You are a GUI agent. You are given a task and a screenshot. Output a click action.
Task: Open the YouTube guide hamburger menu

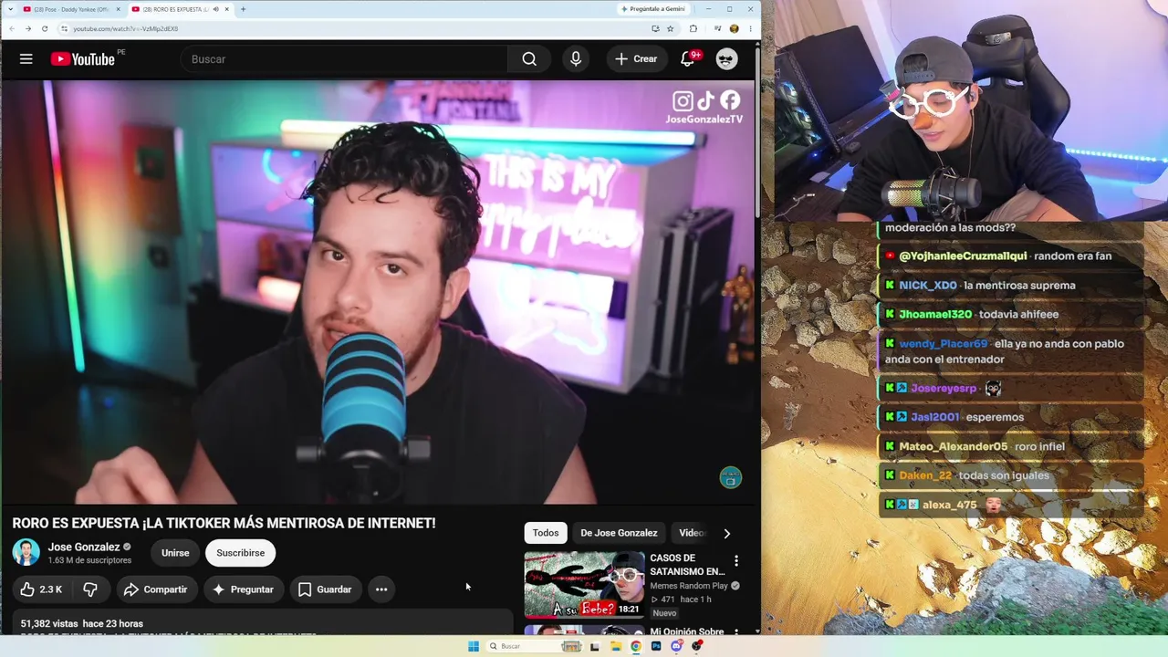[26, 59]
